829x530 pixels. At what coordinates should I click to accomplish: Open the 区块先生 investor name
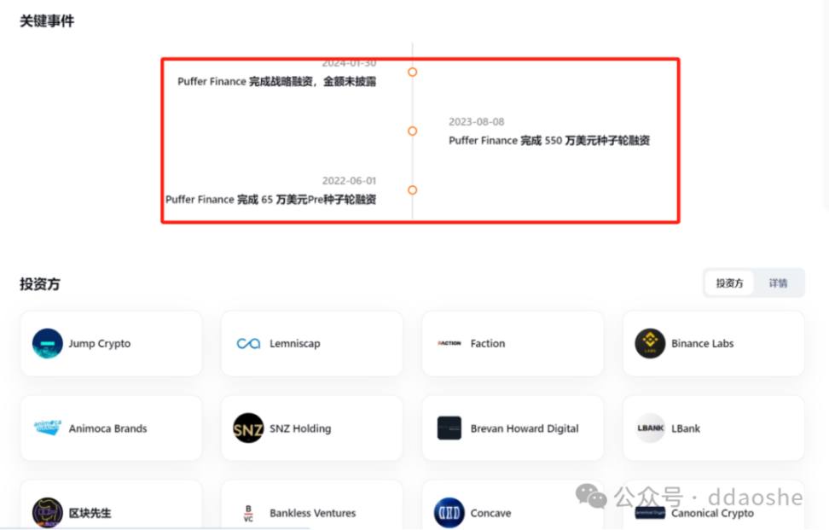90,513
